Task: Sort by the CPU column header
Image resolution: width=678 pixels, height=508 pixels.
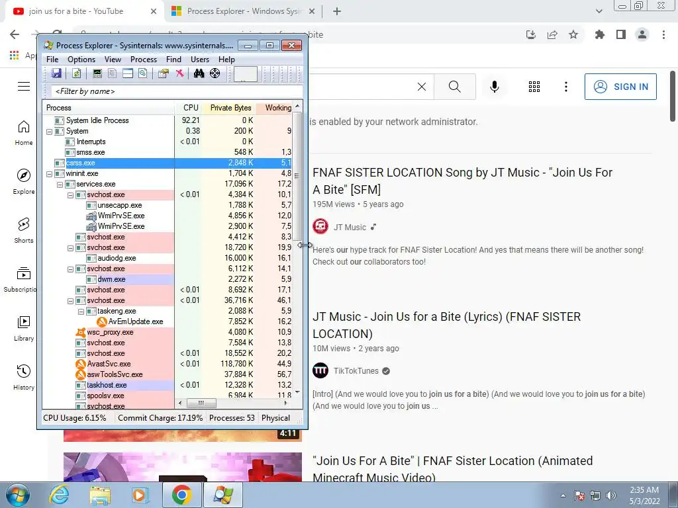Action: tap(190, 108)
